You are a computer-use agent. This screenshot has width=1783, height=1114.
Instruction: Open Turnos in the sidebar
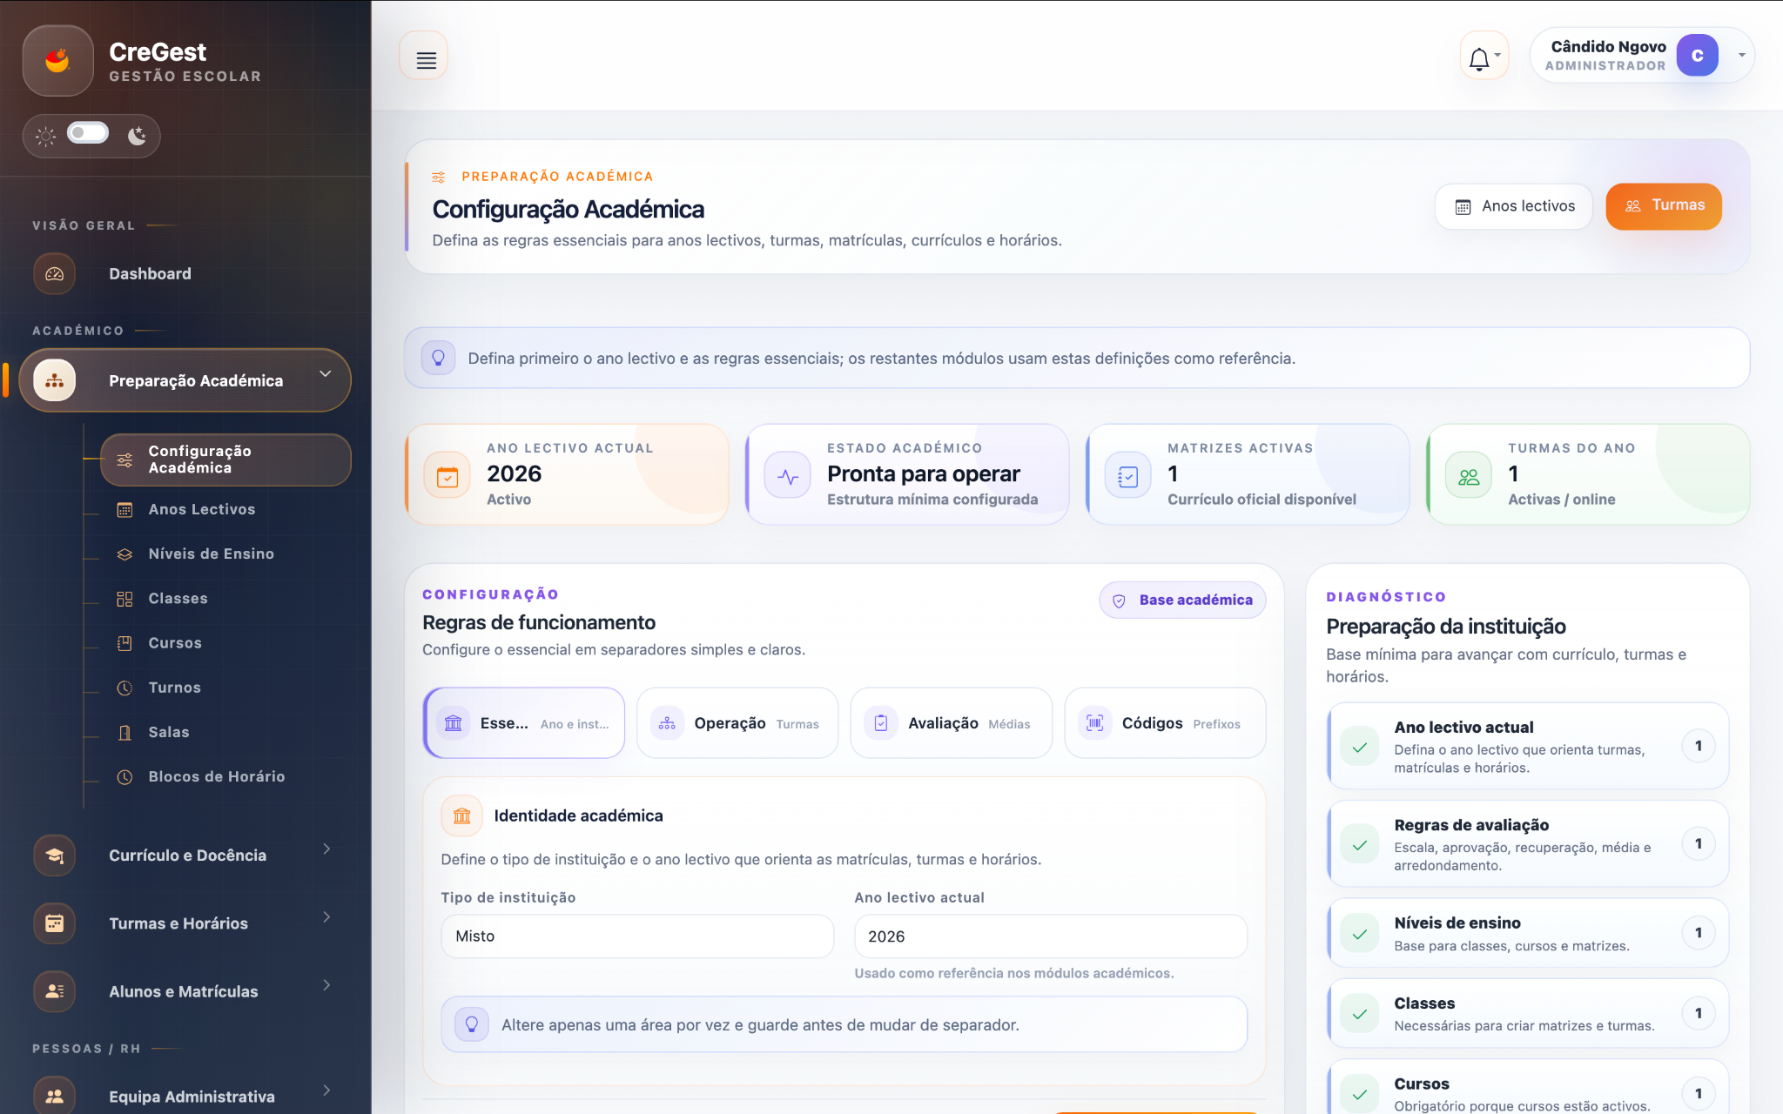point(174,688)
